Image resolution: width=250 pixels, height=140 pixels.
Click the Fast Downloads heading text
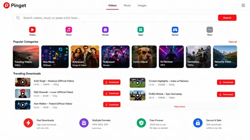tap(45, 120)
